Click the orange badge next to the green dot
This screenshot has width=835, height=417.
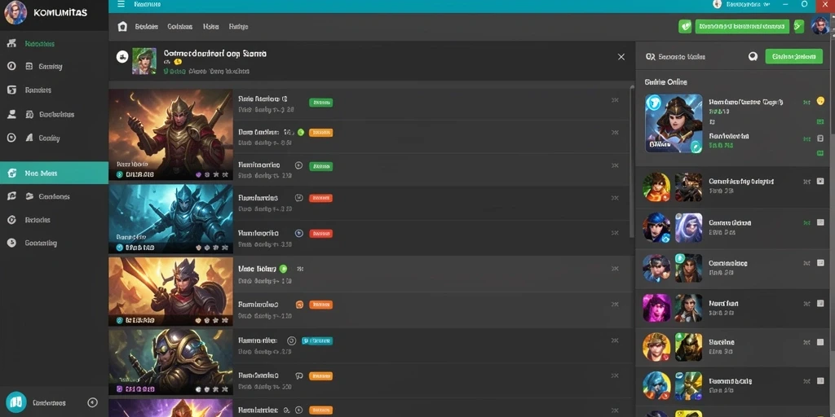pos(320,133)
